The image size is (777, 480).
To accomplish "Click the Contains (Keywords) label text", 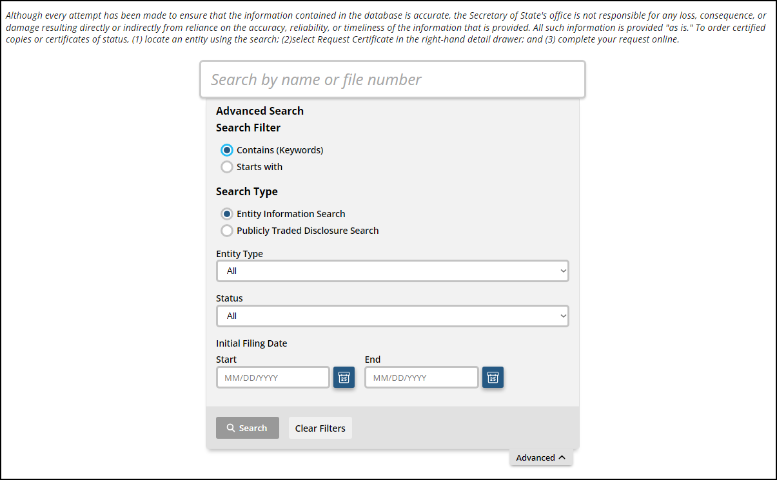I will tap(280, 150).
